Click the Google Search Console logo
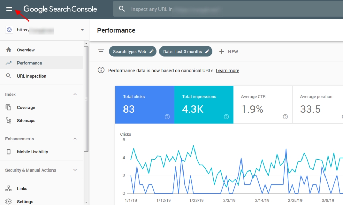 [60, 9]
